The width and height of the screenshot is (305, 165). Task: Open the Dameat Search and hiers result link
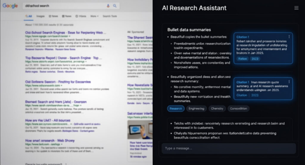point(56,102)
